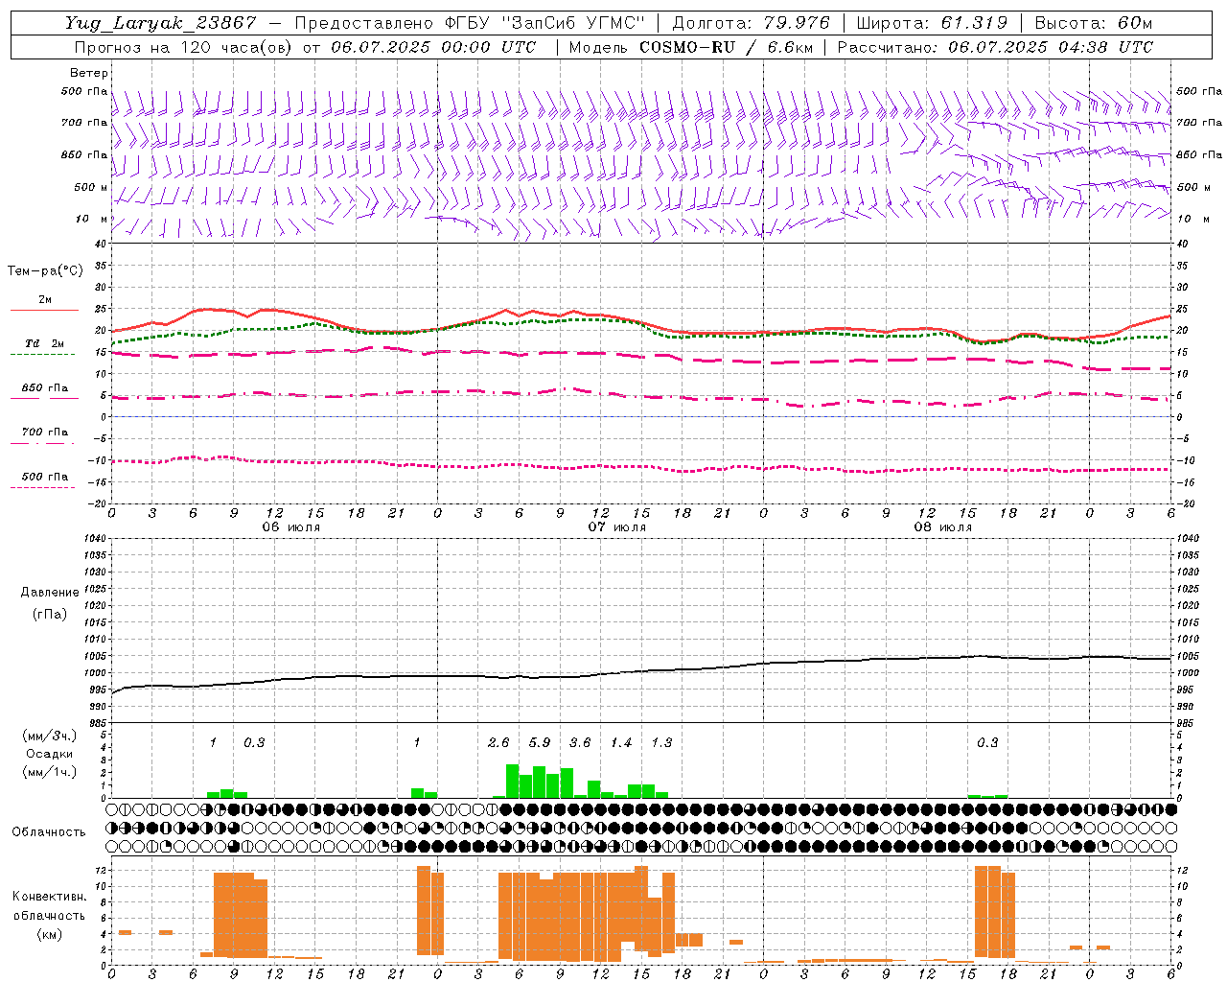Click the 850 гПа temperature legend entry
Screen dimensions: 1227x982
(45, 388)
